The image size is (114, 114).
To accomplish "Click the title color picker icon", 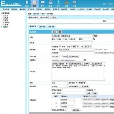I will pyautogui.click(x=94, y=39).
